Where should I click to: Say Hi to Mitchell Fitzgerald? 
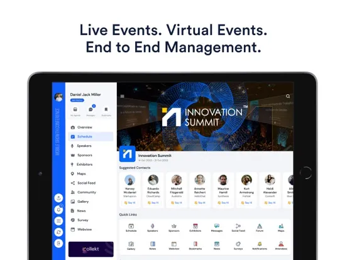click(x=177, y=203)
